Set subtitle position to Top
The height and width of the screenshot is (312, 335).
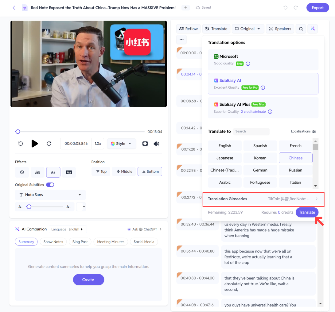tap(101, 171)
